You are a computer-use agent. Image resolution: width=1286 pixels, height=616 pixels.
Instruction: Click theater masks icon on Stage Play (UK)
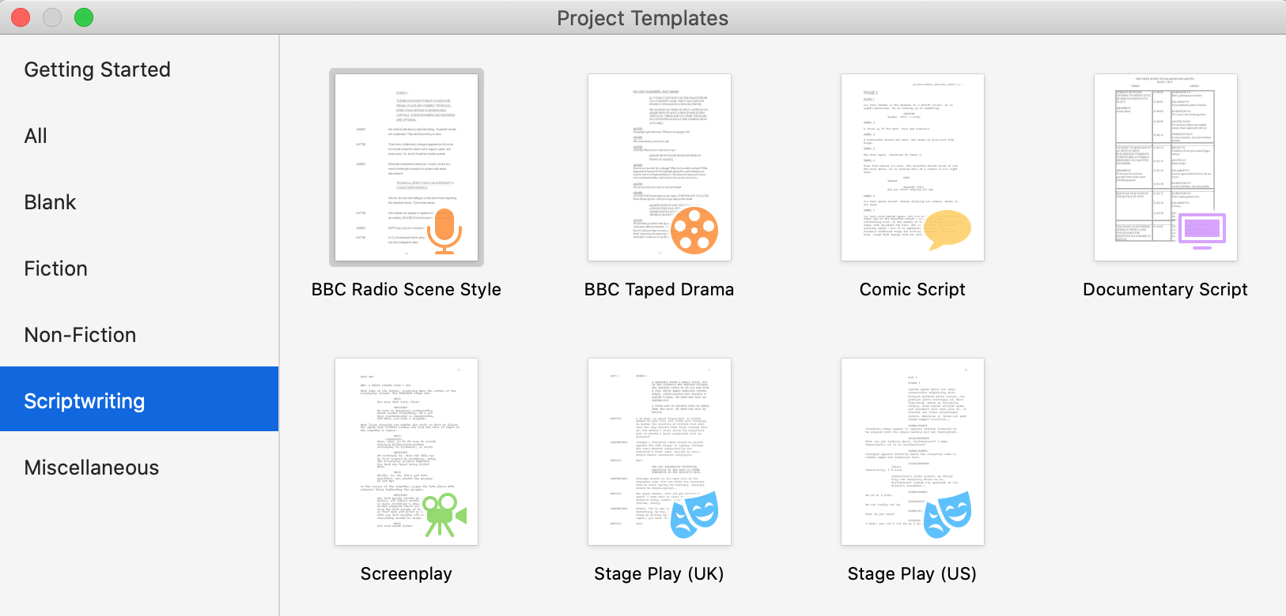tap(694, 515)
